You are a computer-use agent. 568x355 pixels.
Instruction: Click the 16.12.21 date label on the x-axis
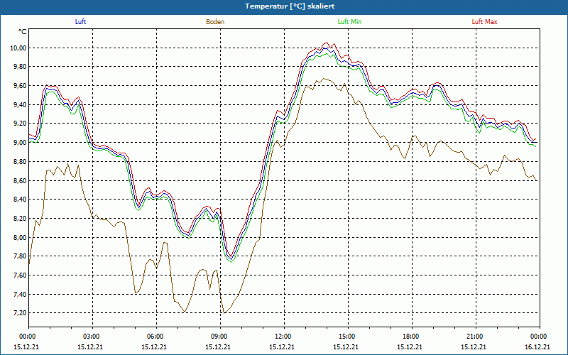point(538,347)
